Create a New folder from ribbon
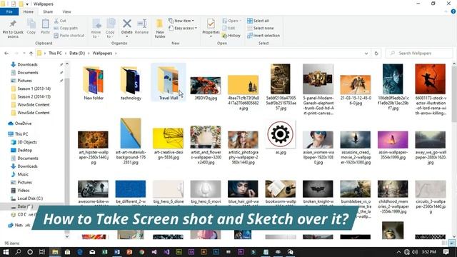Image resolution: width=457 pixels, height=257 pixels. 160,29
